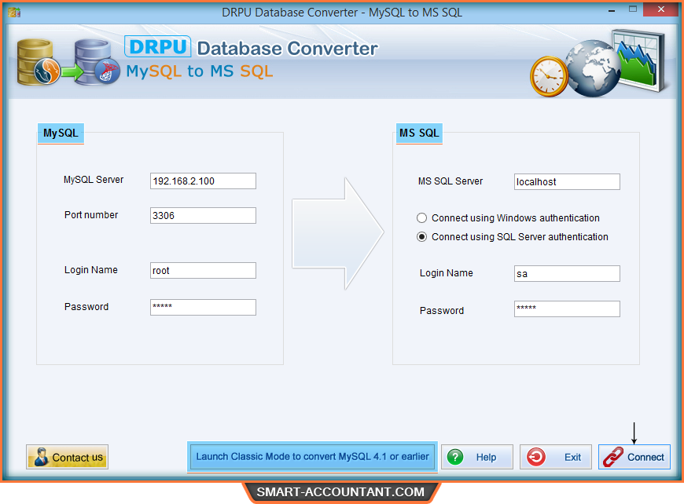Click the MySQL group header label
Viewport: 684px width, 504px height.
[x=61, y=133]
